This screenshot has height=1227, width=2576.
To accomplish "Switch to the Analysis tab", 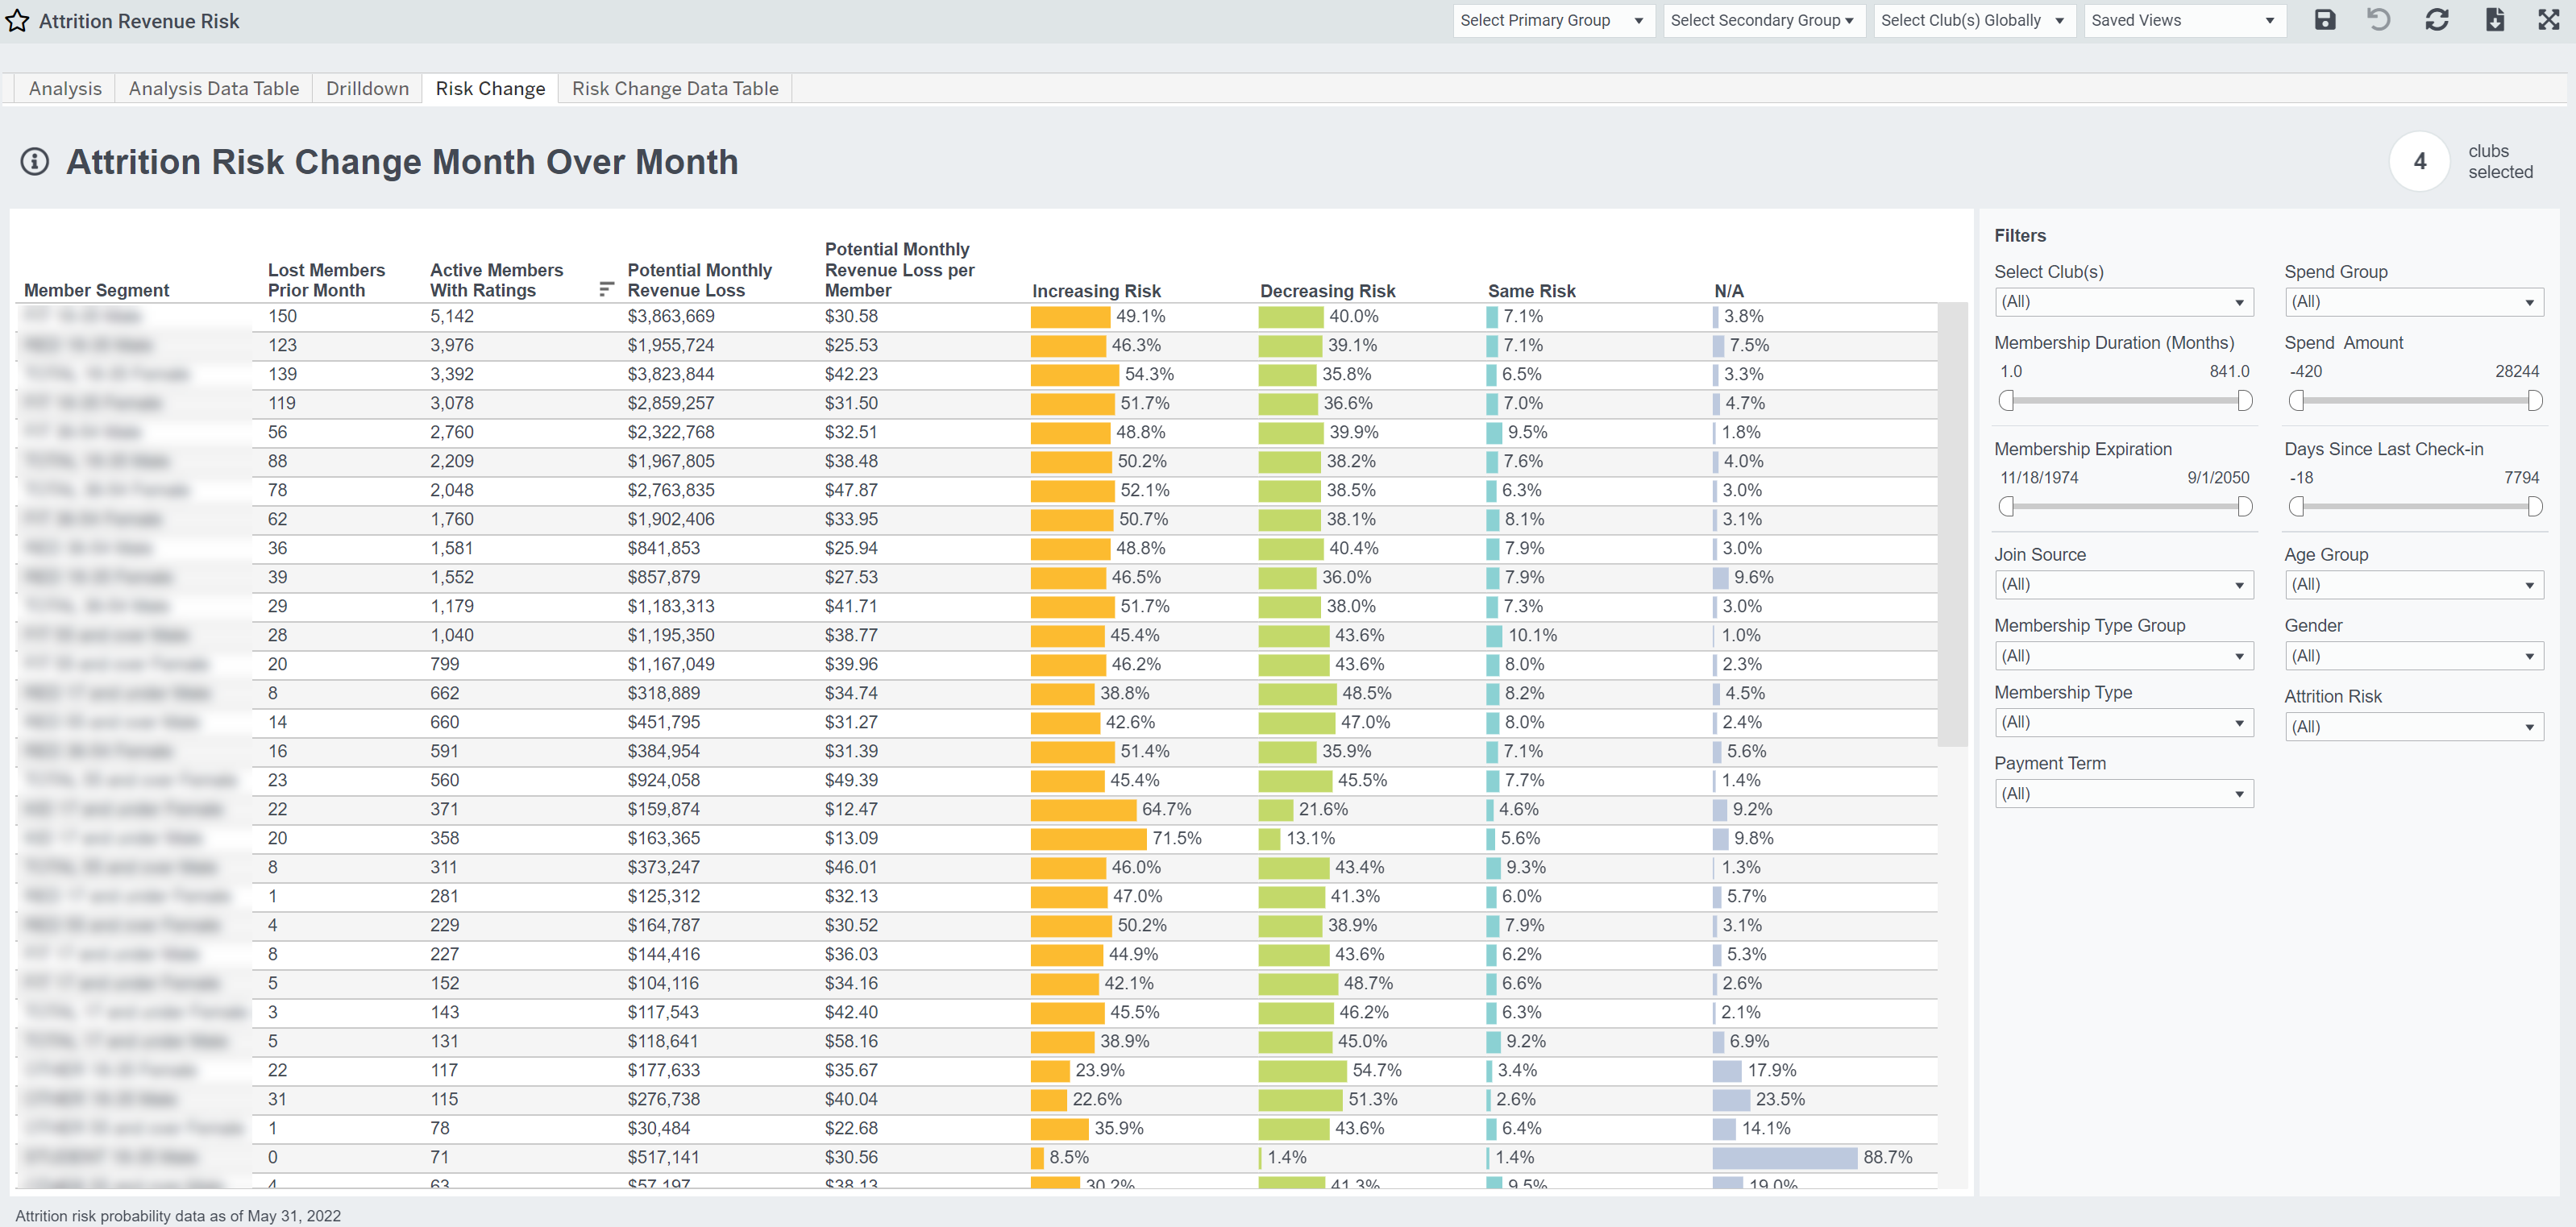I will [x=64, y=88].
